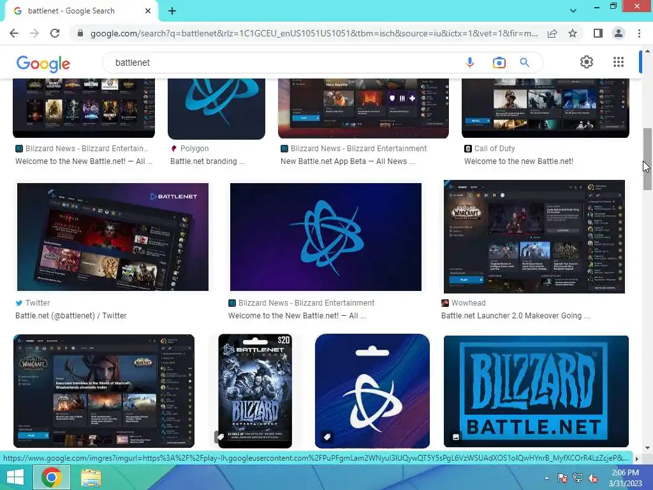This screenshot has width=653, height=490.
Task: Click the Twitter source label
Action: point(38,303)
